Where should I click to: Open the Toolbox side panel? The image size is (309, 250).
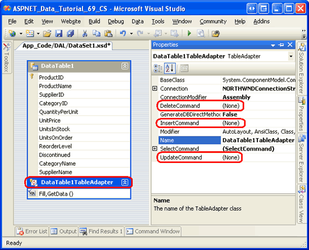coord(7,58)
